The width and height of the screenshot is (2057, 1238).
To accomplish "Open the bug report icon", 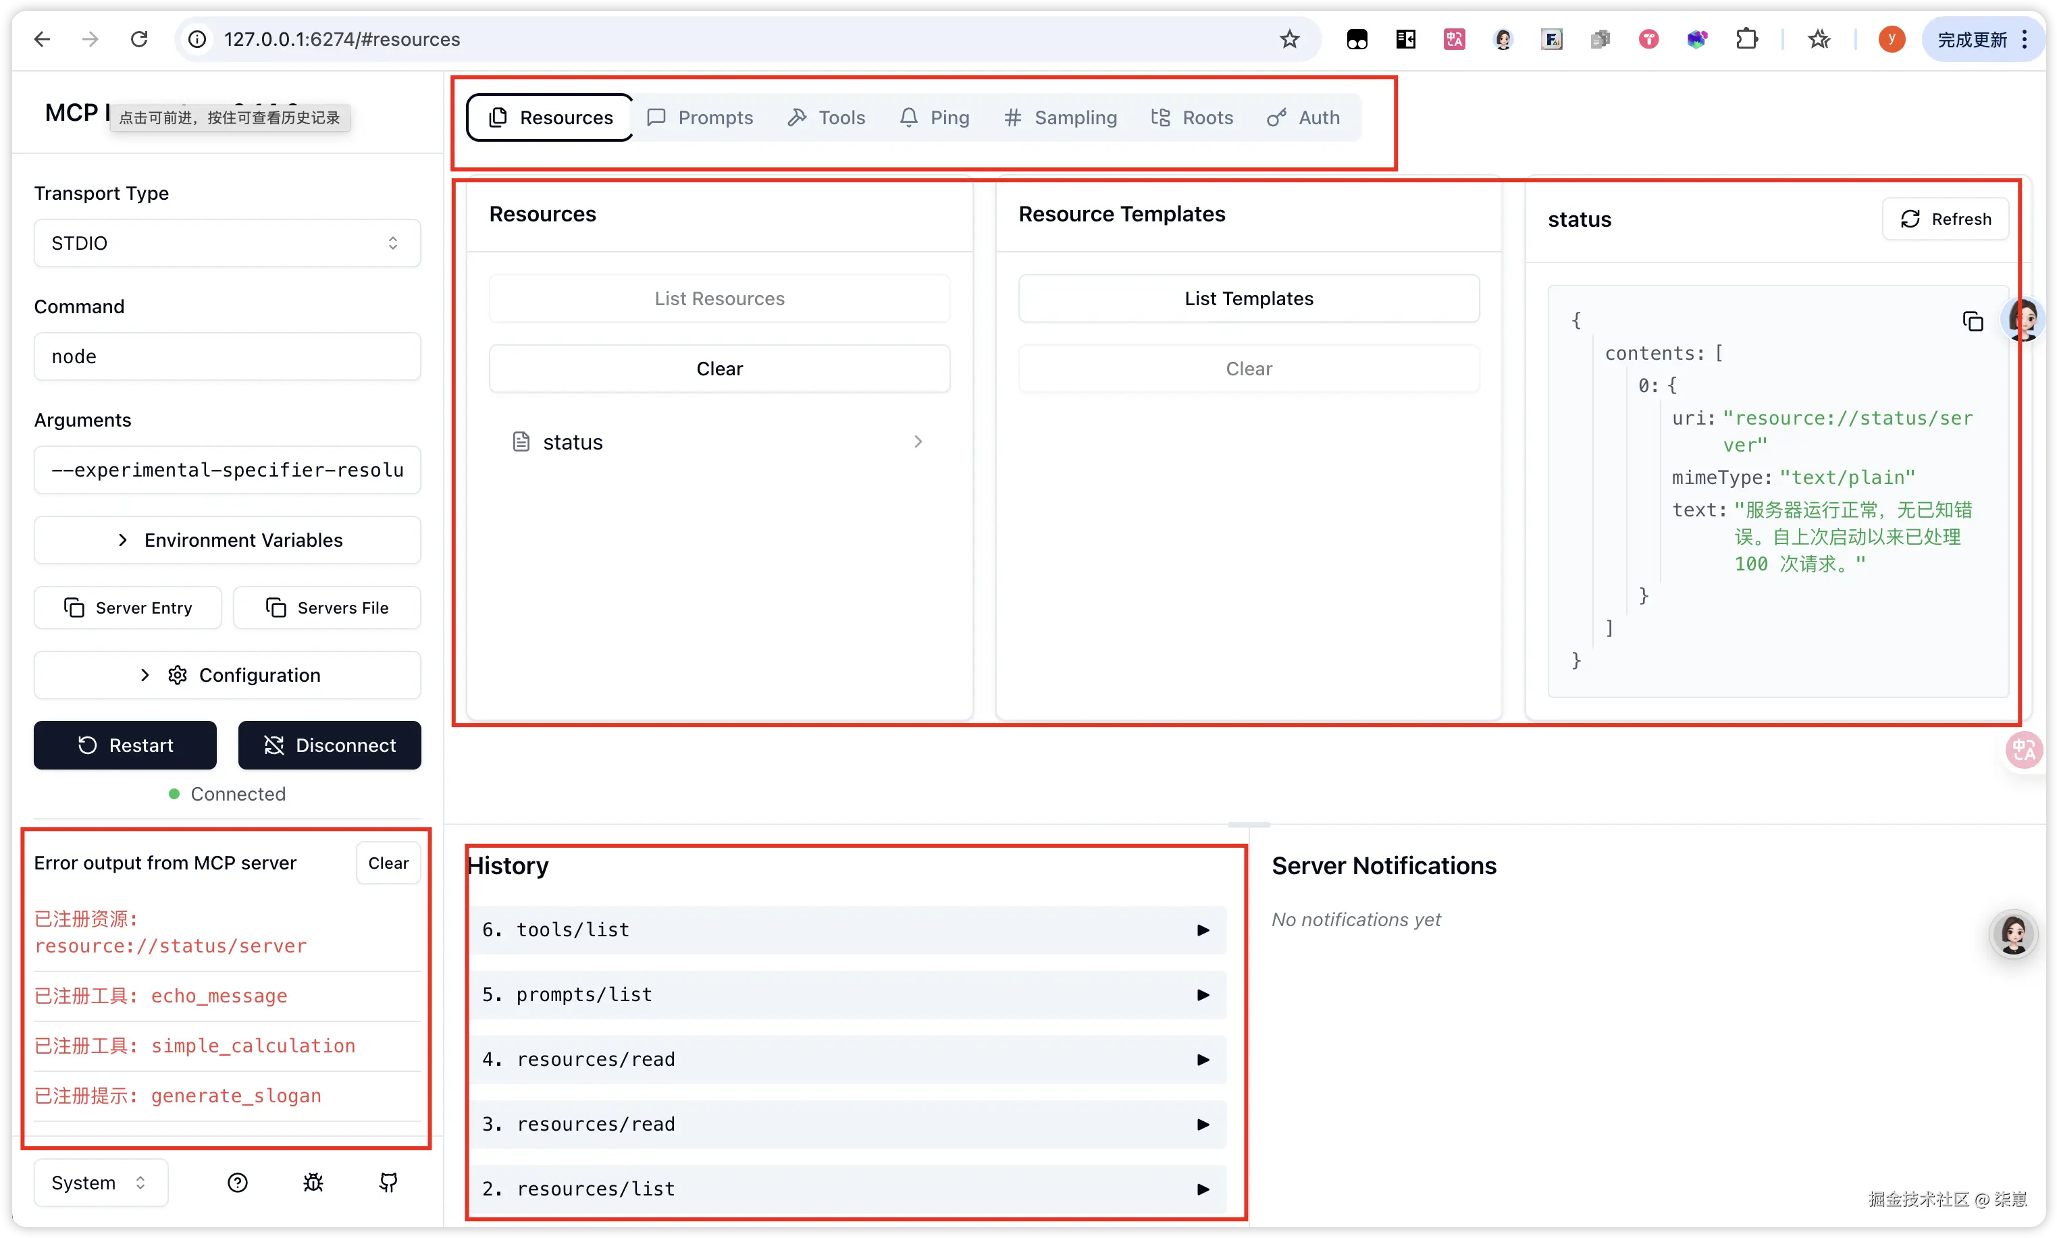I will [x=313, y=1182].
